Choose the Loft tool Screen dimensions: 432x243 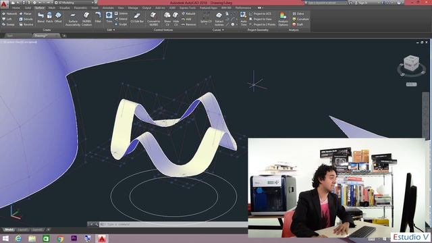tap(7, 19)
